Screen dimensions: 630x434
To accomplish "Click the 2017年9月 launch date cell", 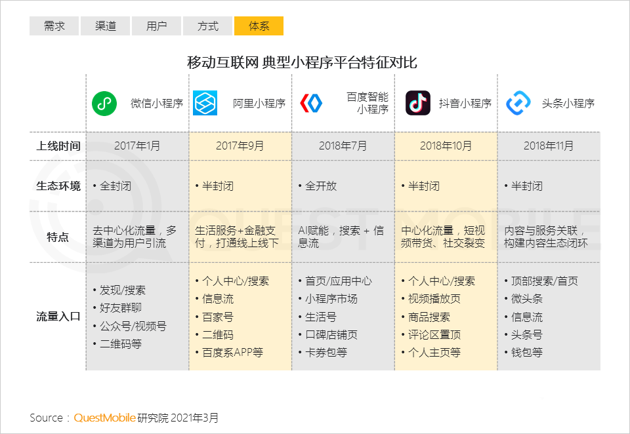I will pyautogui.click(x=240, y=146).
